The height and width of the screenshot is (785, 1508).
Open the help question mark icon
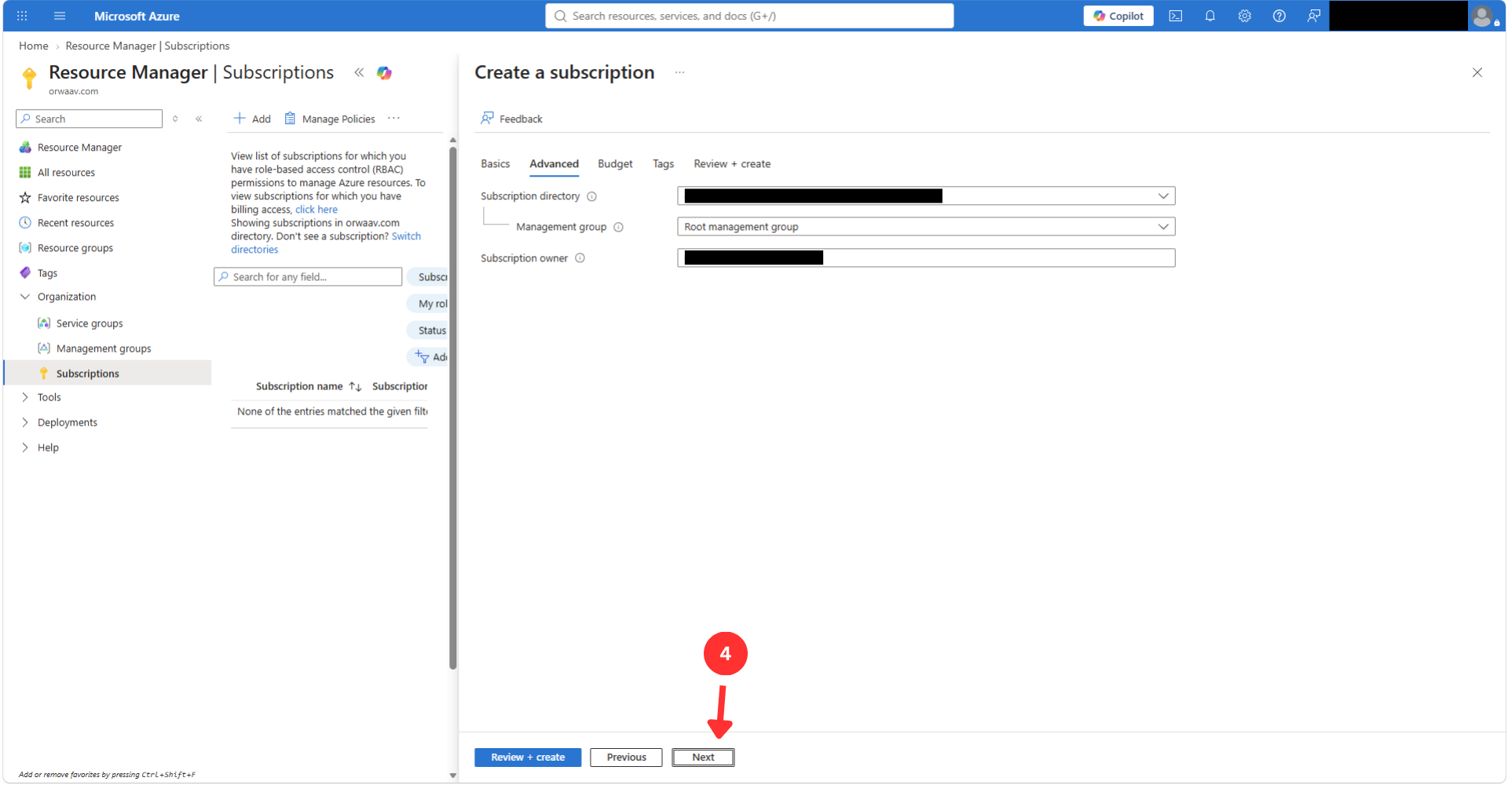pyautogui.click(x=1279, y=16)
